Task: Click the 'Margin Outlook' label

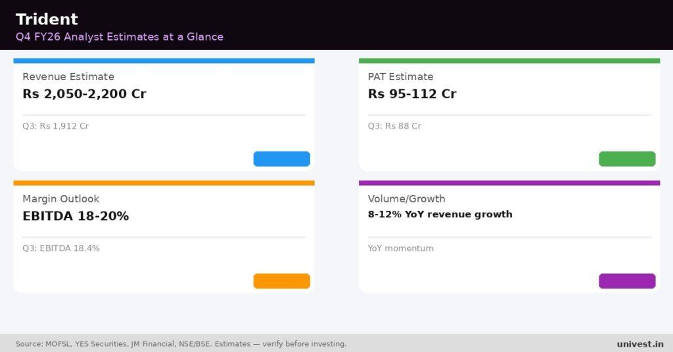Action: tap(61, 199)
